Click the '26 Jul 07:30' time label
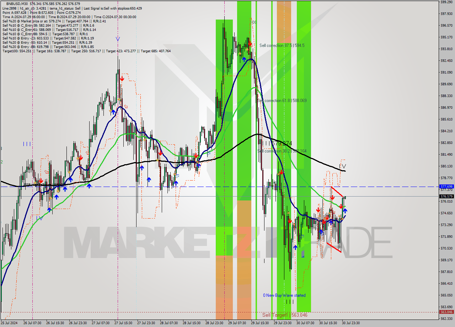 pyautogui.click(x=32, y=323)
